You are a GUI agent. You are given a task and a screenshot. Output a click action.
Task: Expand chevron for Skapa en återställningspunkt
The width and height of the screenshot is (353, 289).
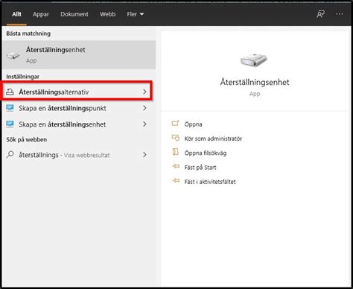pyautogui.click(x=144, y=108)
